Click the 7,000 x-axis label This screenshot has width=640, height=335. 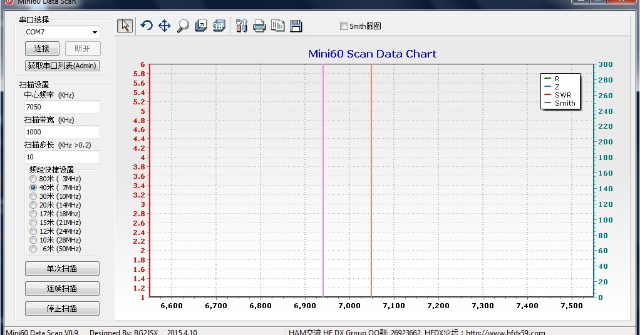(349, 306)
